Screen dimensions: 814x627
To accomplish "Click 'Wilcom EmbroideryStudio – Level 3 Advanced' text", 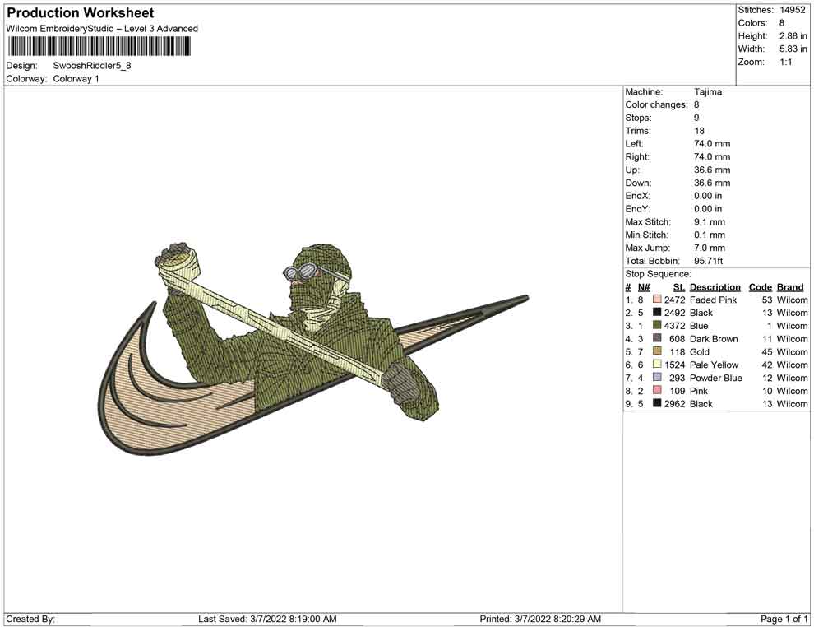I will pos(102,29).
